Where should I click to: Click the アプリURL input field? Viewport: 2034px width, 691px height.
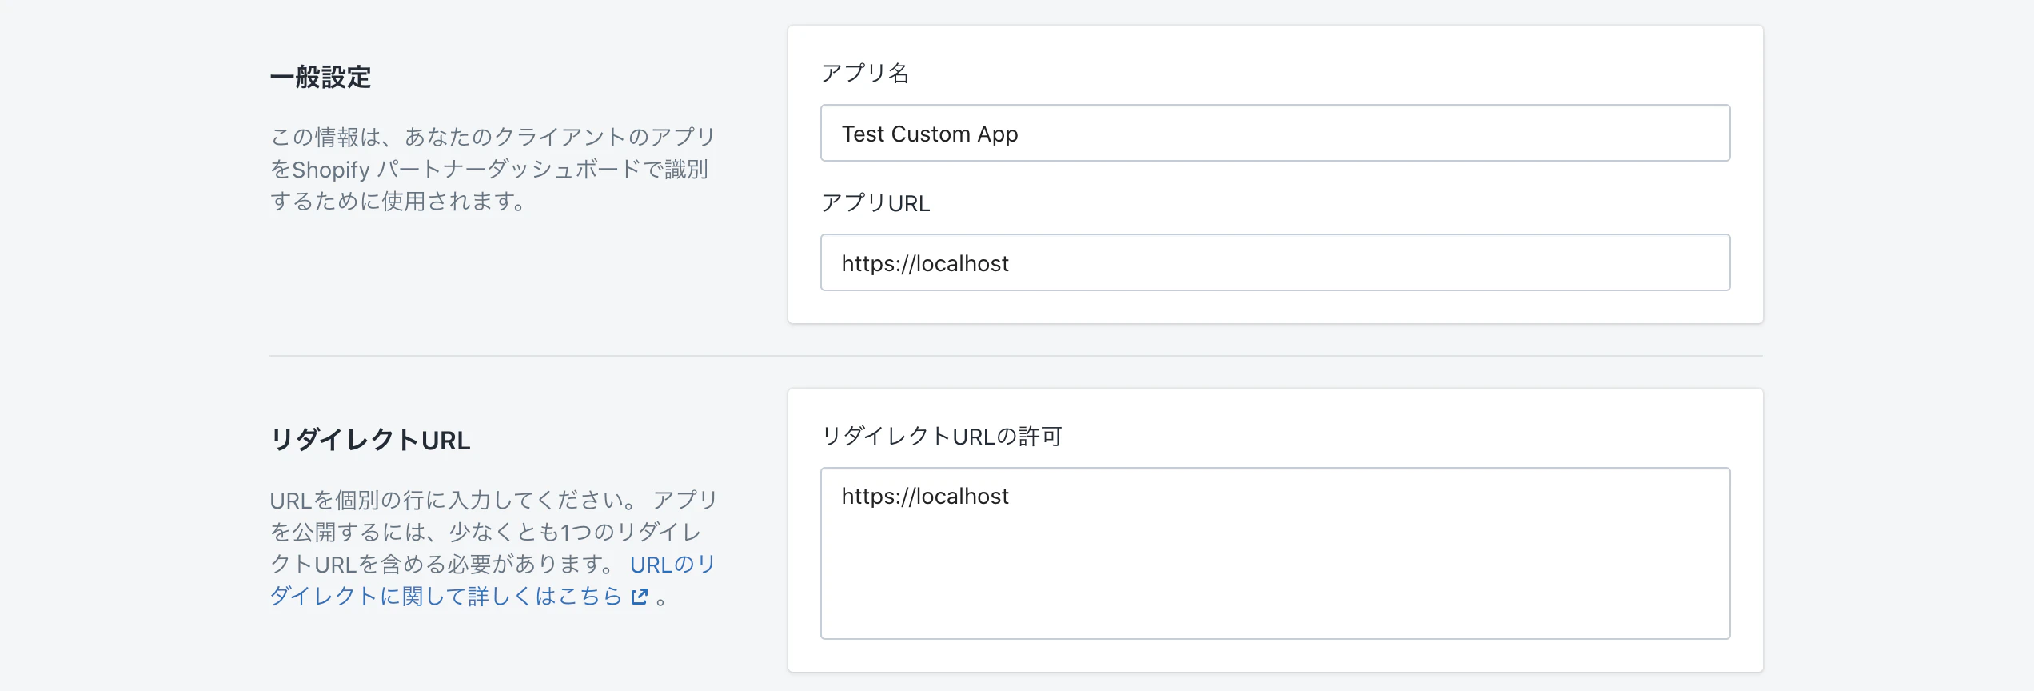(1275, 262)
